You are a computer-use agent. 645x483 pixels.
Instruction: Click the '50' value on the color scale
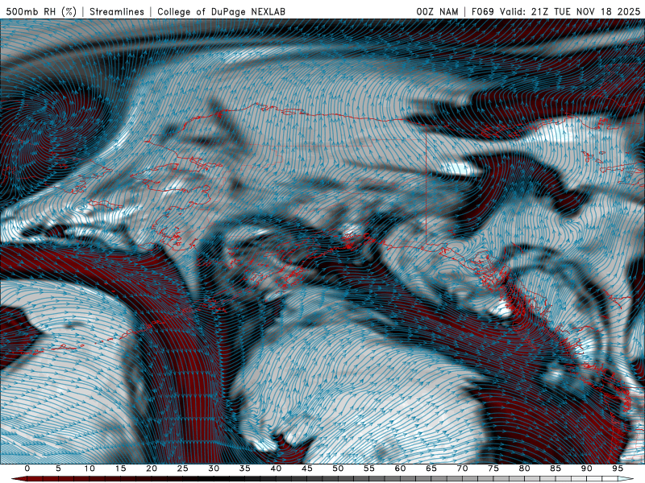[x=338, y=469]
